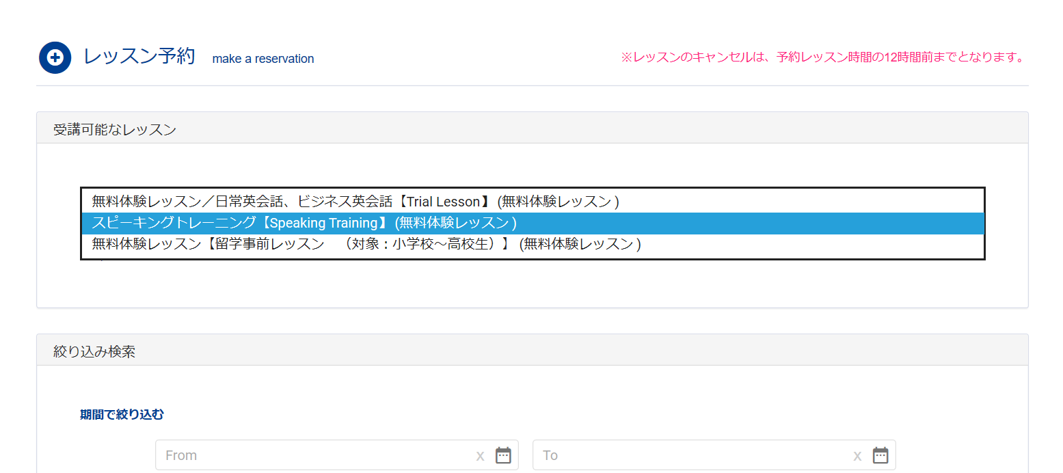Focus the From date input field
This screenshot has height=473, width=1063.
[x=314, y=455]
